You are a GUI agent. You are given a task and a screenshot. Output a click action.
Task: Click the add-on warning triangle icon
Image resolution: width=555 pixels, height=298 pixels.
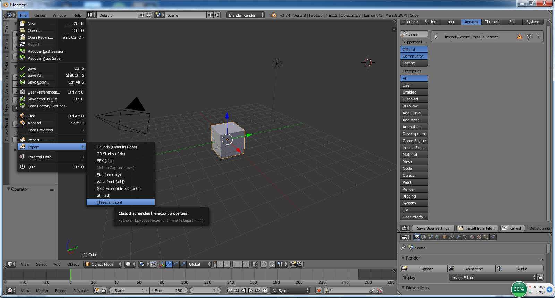click(520, 37)
